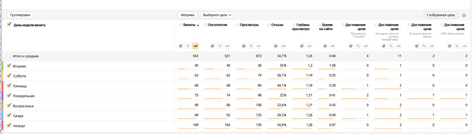Click the total visits value 542
The width and height of the screenshot is (473, 134).
tap(195, 56)
